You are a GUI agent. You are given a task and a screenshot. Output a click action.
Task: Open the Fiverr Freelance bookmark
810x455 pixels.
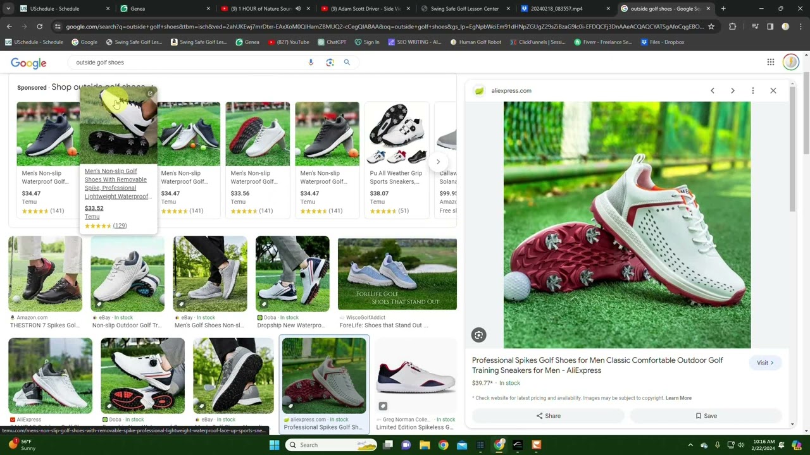[x=604, y=42]
